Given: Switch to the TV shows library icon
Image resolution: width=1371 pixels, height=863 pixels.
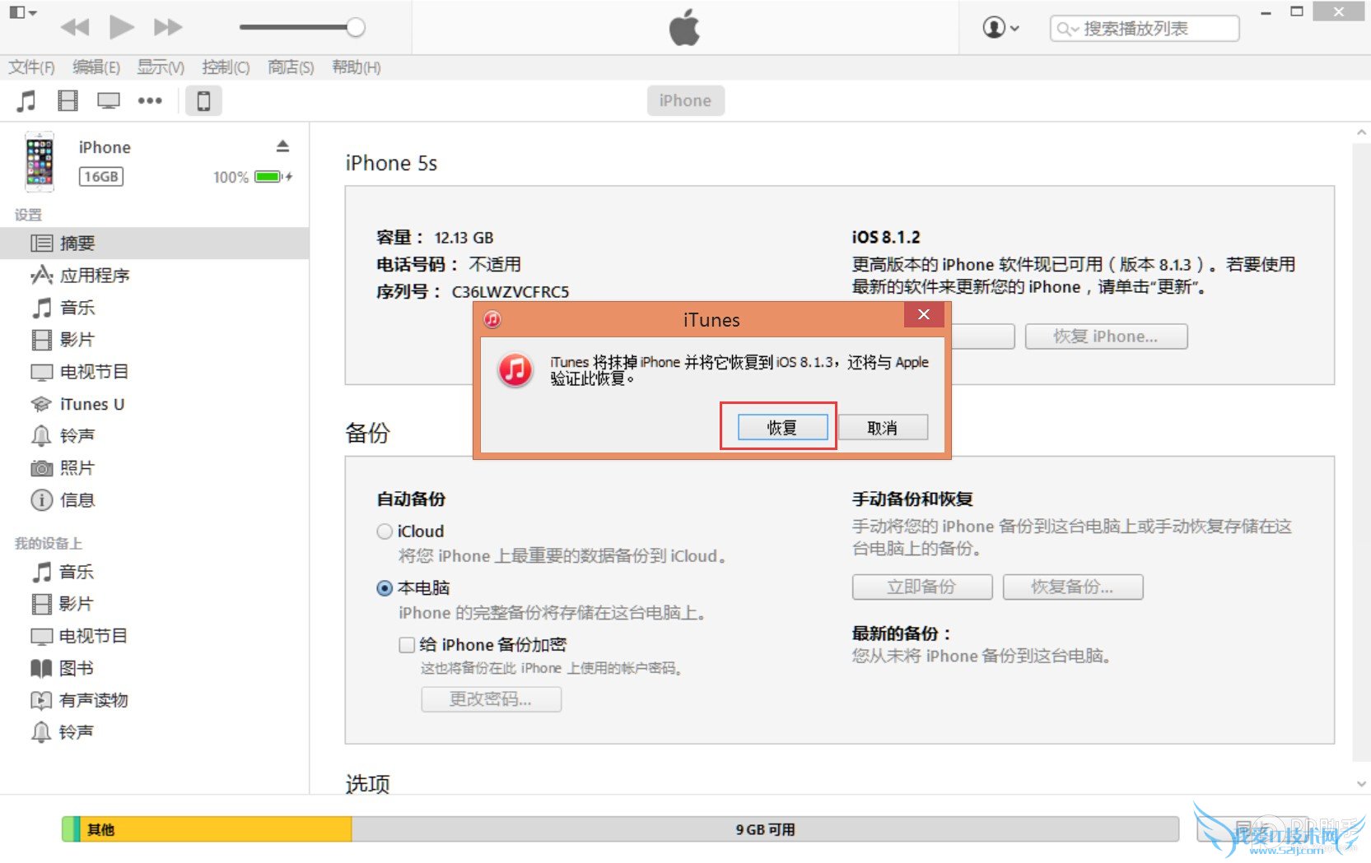Looking at the screenshot, I should tap(109, 101).
